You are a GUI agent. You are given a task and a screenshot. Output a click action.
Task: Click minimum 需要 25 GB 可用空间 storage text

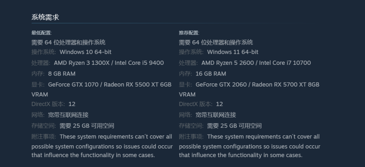click(x=87, y=126)
